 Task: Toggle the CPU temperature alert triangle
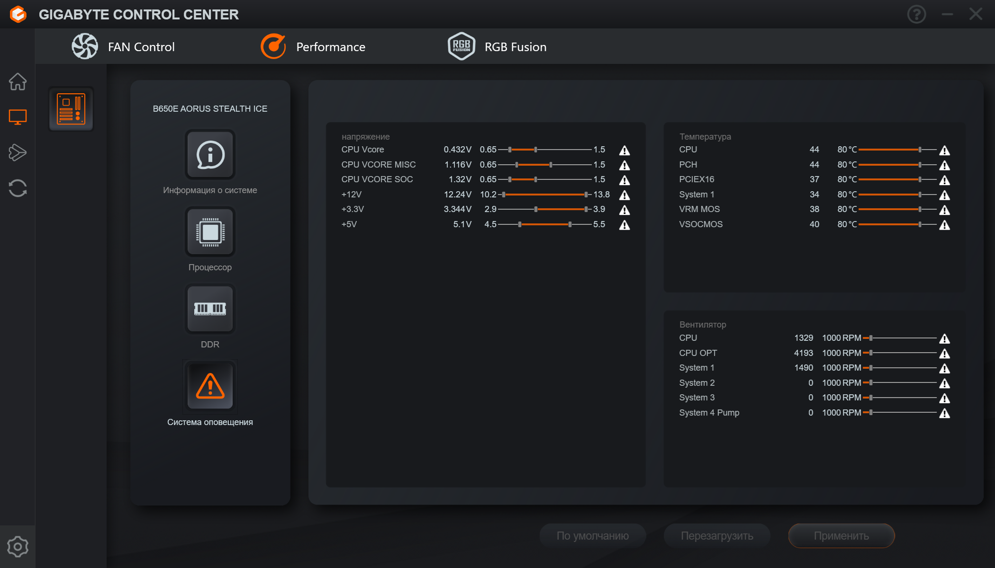coord(944,151)
